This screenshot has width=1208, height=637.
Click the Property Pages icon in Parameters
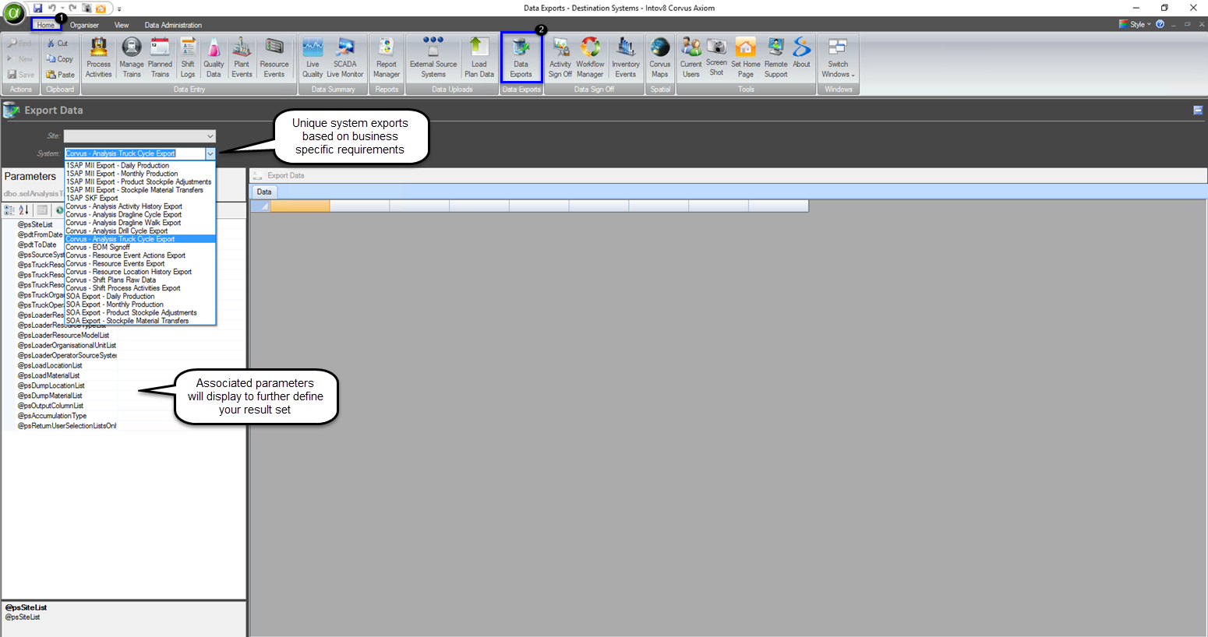click(x=42, y=210)
